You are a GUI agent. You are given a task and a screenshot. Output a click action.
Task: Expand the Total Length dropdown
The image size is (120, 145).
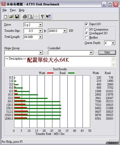pos(40,37)
